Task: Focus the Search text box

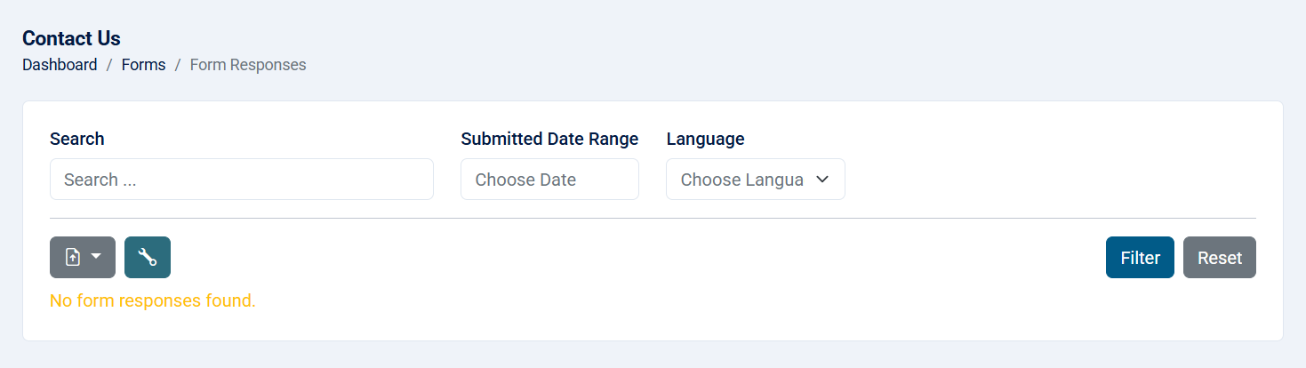Action: point(242,180)
